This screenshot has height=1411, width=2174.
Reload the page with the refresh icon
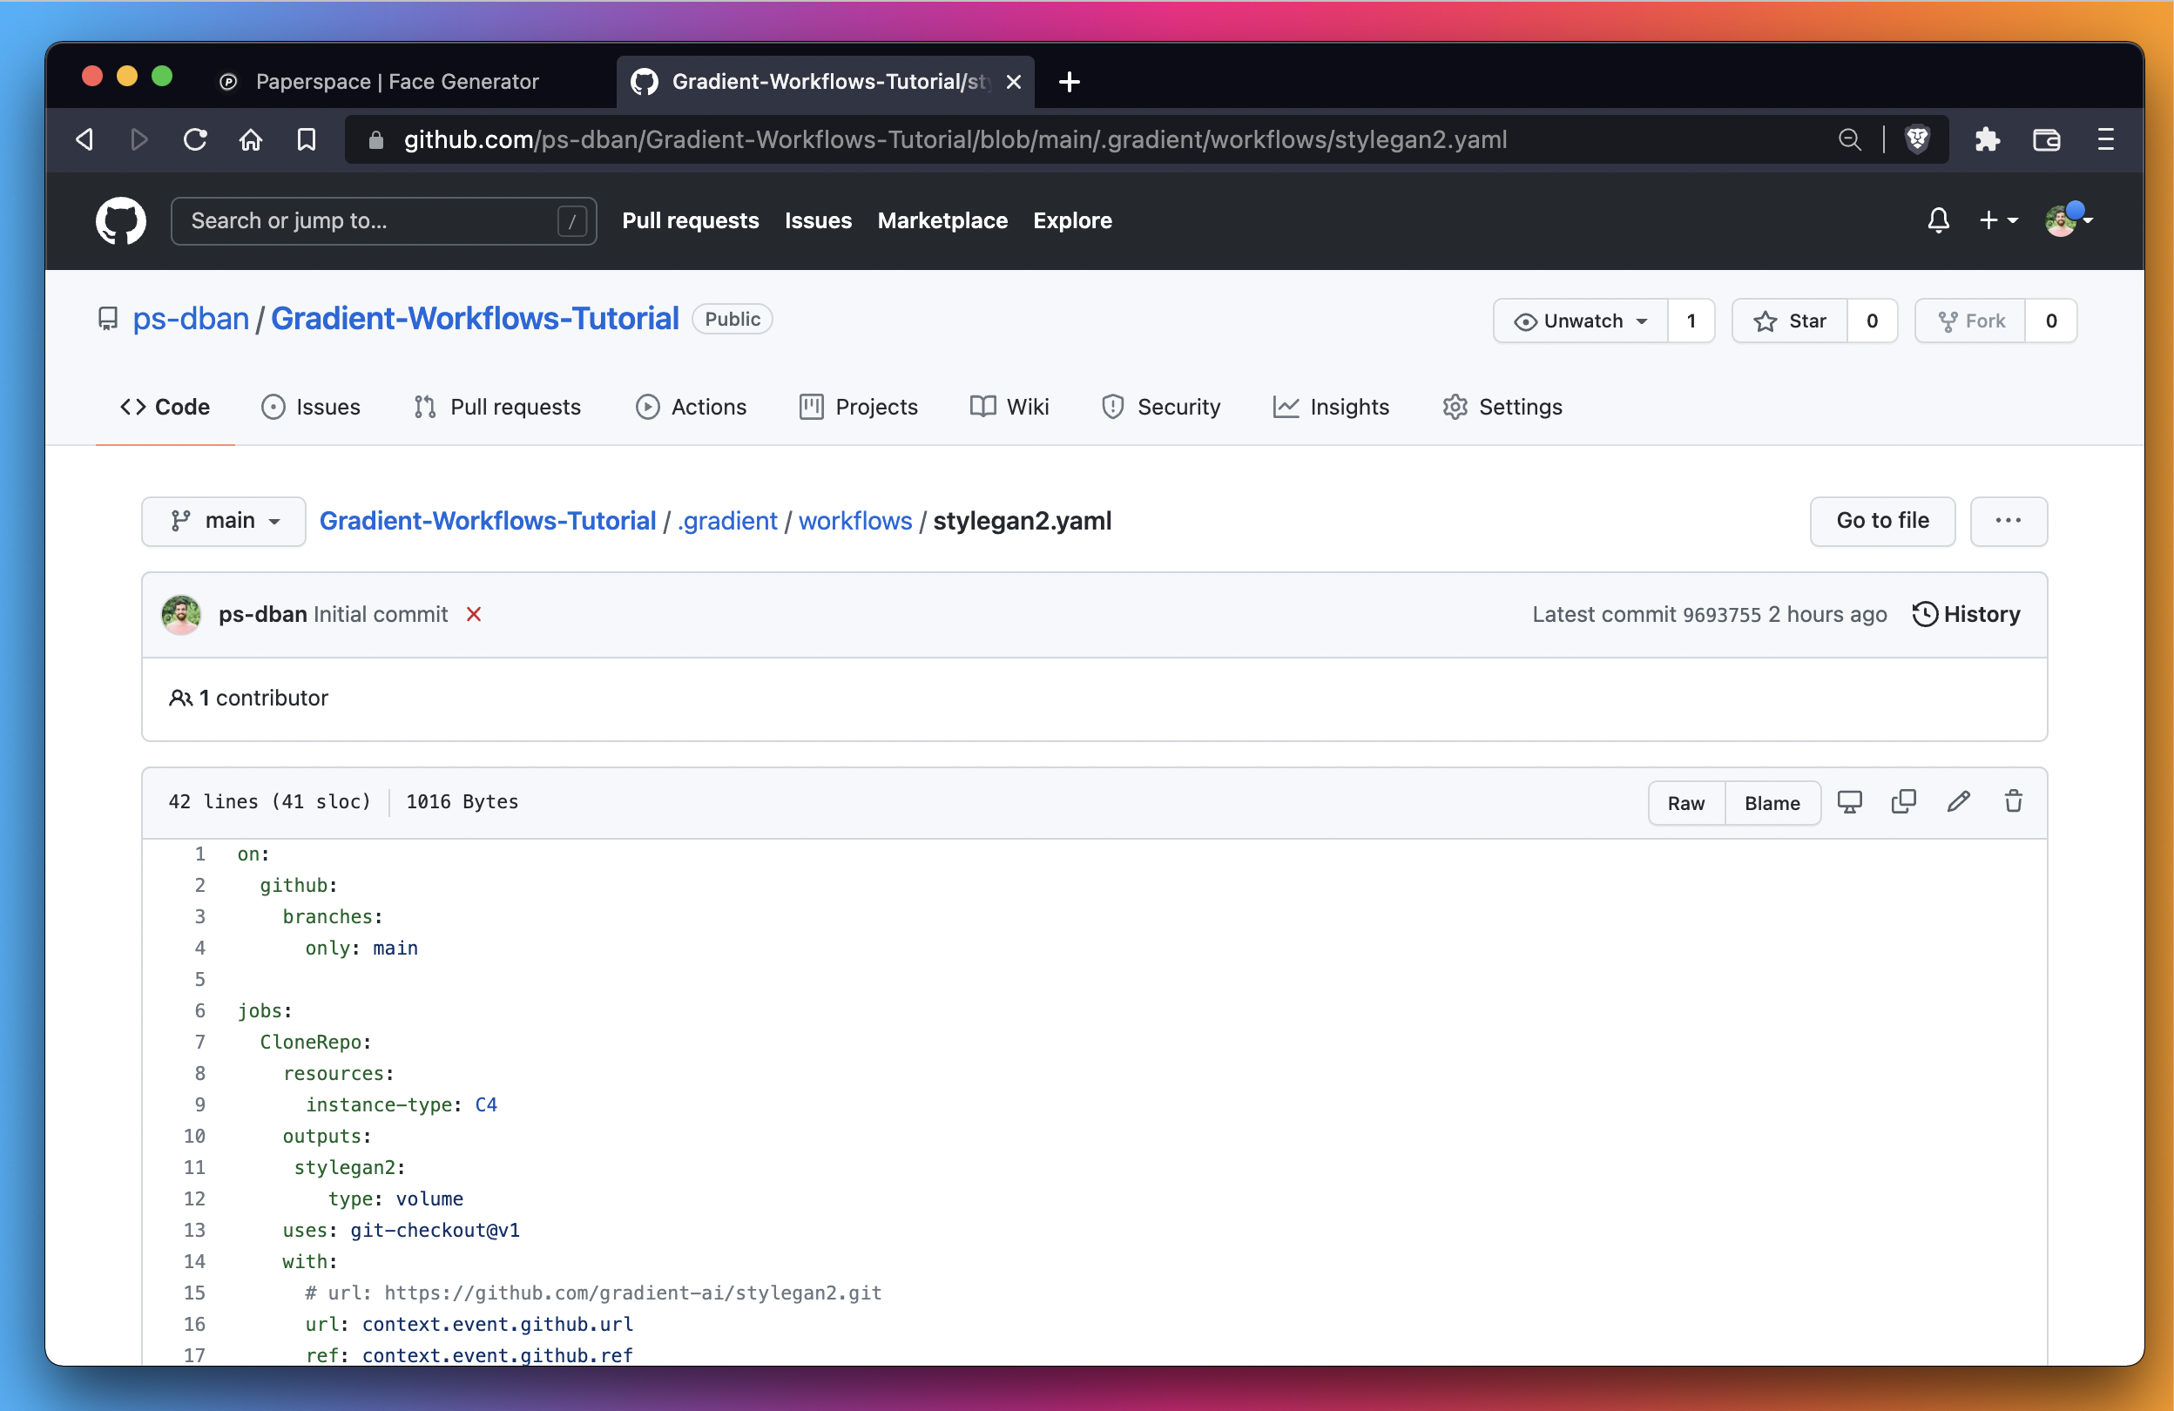[x=194, y=139]
